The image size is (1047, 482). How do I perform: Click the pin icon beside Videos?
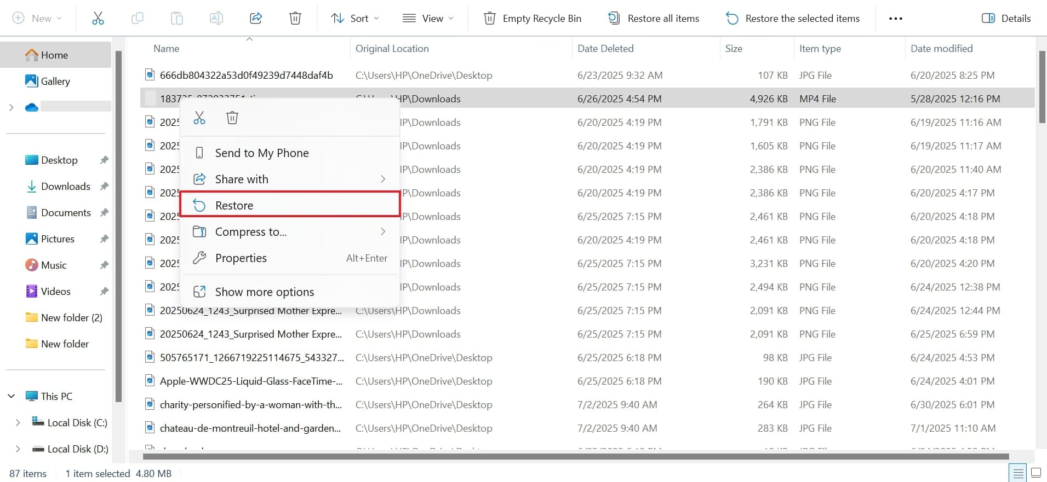pyautogui.click(x=104, y=291)
